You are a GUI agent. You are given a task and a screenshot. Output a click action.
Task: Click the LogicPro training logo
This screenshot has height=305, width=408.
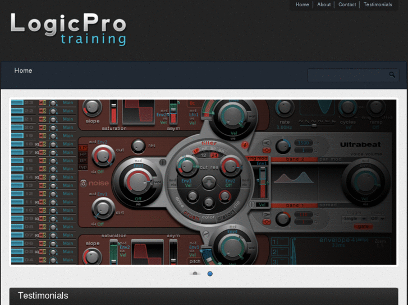(x=68, y=29)
